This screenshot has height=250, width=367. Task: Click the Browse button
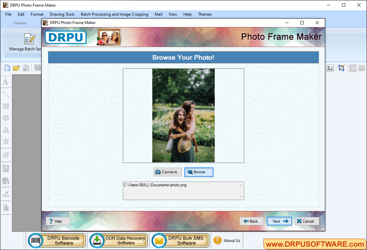pos(199,172)
